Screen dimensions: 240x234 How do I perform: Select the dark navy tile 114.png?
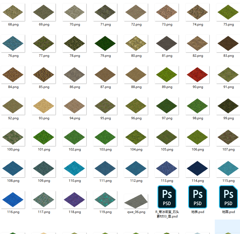198,168
